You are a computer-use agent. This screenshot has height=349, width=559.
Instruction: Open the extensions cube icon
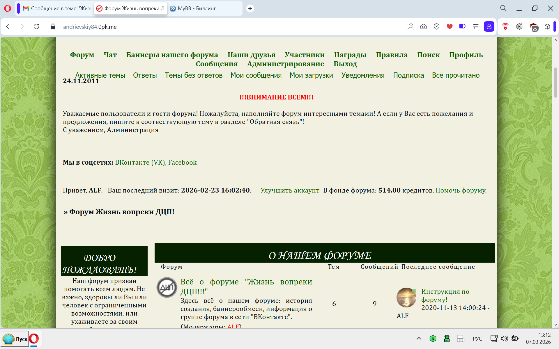(547, 26)
